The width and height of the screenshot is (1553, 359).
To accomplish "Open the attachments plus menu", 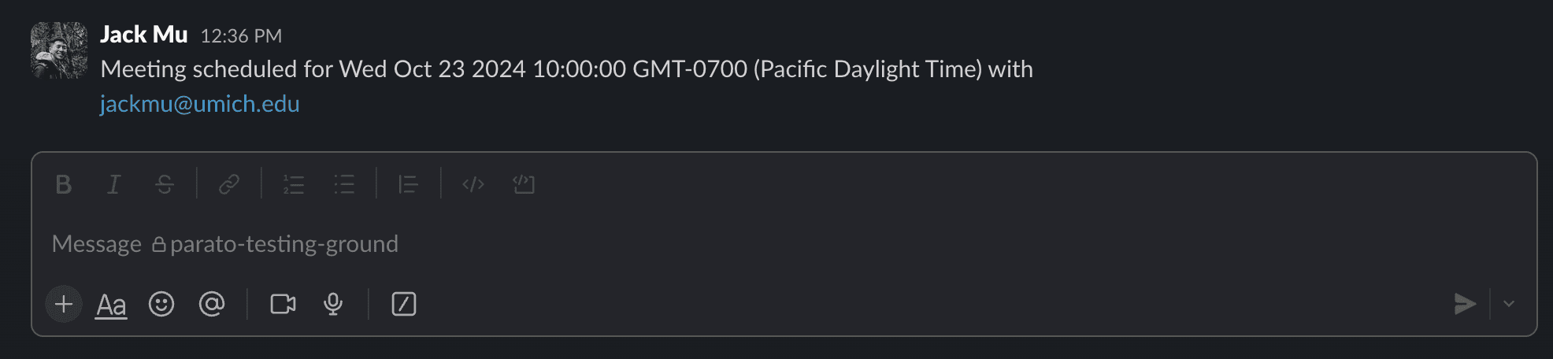I will point(64,304).
